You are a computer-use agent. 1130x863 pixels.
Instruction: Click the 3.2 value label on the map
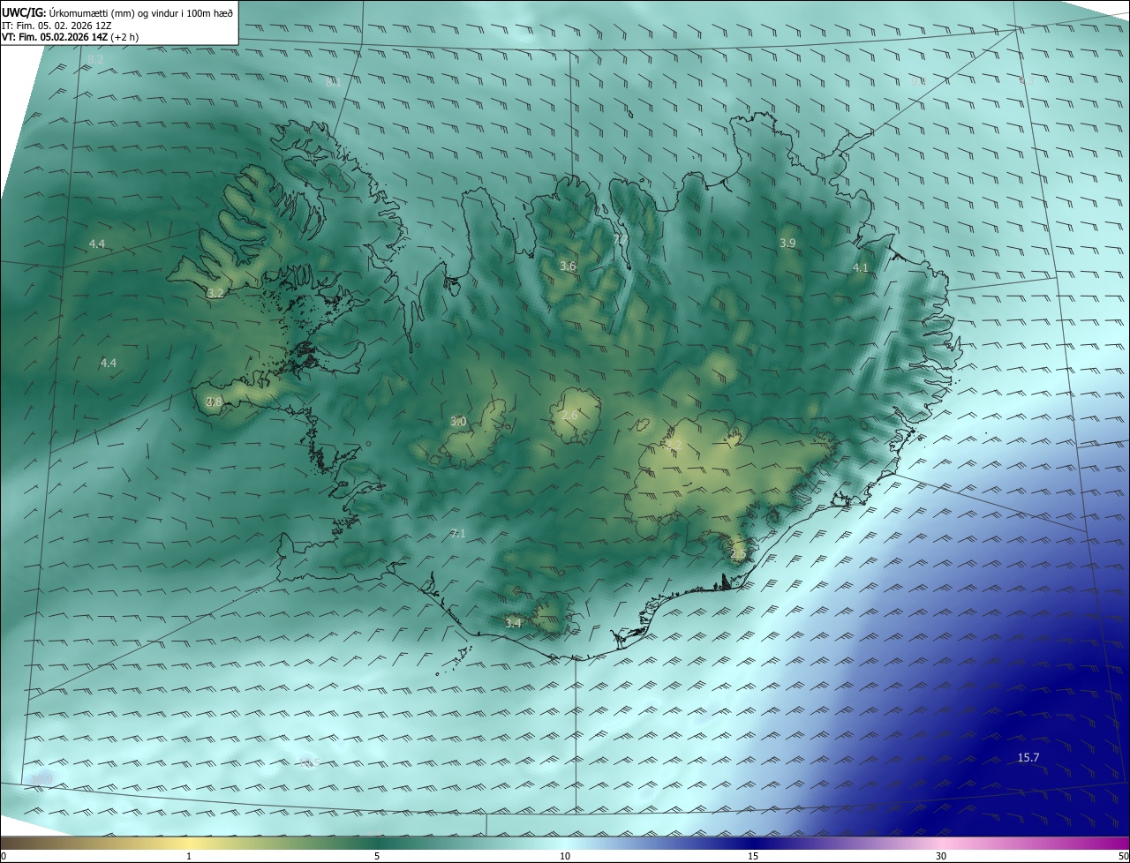[215, 293]
